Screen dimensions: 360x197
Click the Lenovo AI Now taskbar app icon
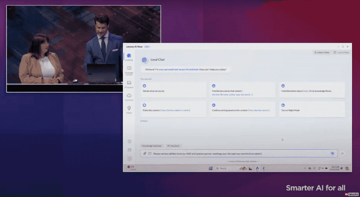pyautogui.click(x=257, y=168)
